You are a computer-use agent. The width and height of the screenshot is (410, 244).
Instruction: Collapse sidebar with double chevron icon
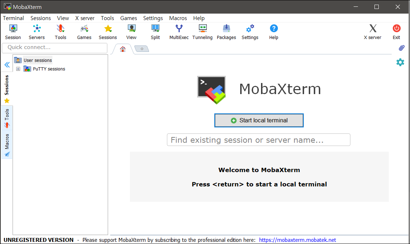(7, 65)
